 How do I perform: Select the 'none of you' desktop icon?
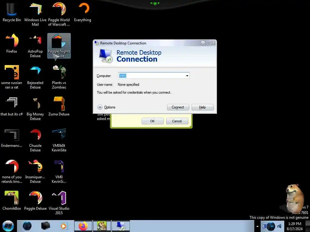12,171
